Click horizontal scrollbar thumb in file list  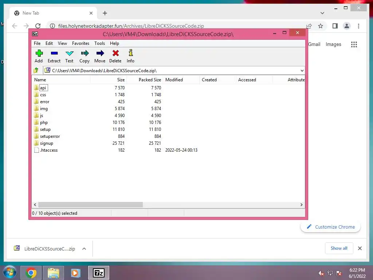pos(91,205)
